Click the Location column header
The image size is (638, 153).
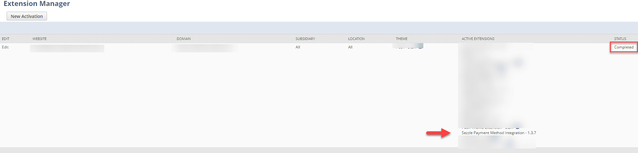click(356, 39)
